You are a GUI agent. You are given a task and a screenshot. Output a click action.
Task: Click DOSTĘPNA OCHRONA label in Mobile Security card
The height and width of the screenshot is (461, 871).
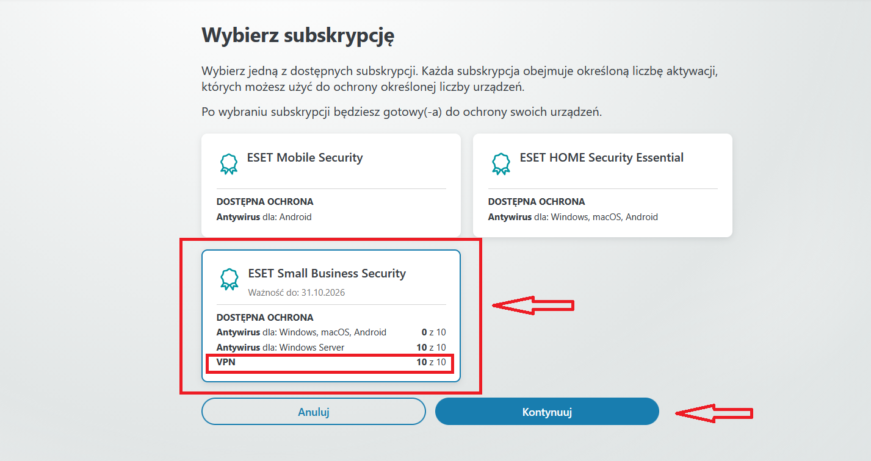[x=265, y=202]
